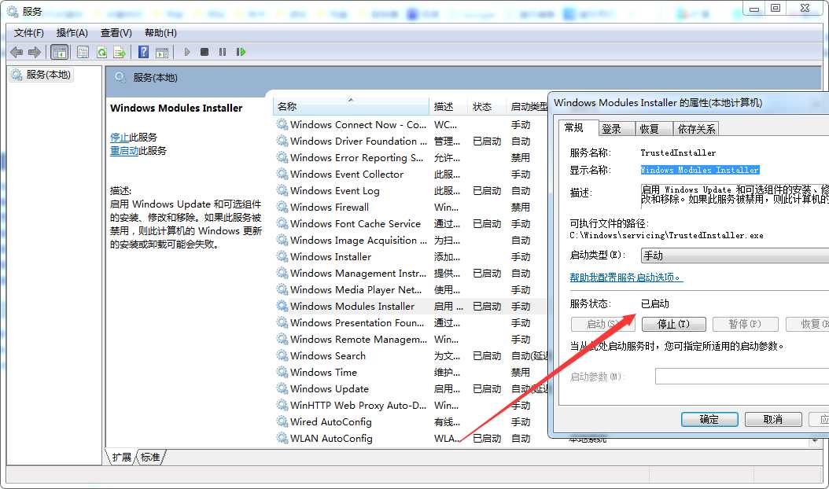Click the highlighted 显示名称 field text
This screenshot has height=489, width=829.
(x=700, y=170)
